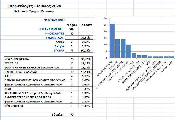
Task: Click the ΣΥΡΙΖΑ-ΠΣ bar in the chart
Action: point(118,48)
